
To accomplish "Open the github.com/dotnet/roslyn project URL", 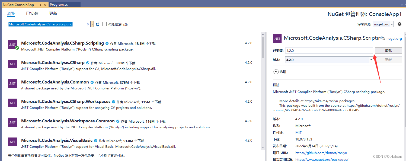I will (x=321, y=153).
